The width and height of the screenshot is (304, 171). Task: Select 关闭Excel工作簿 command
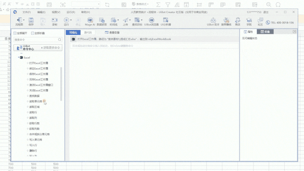39,90
